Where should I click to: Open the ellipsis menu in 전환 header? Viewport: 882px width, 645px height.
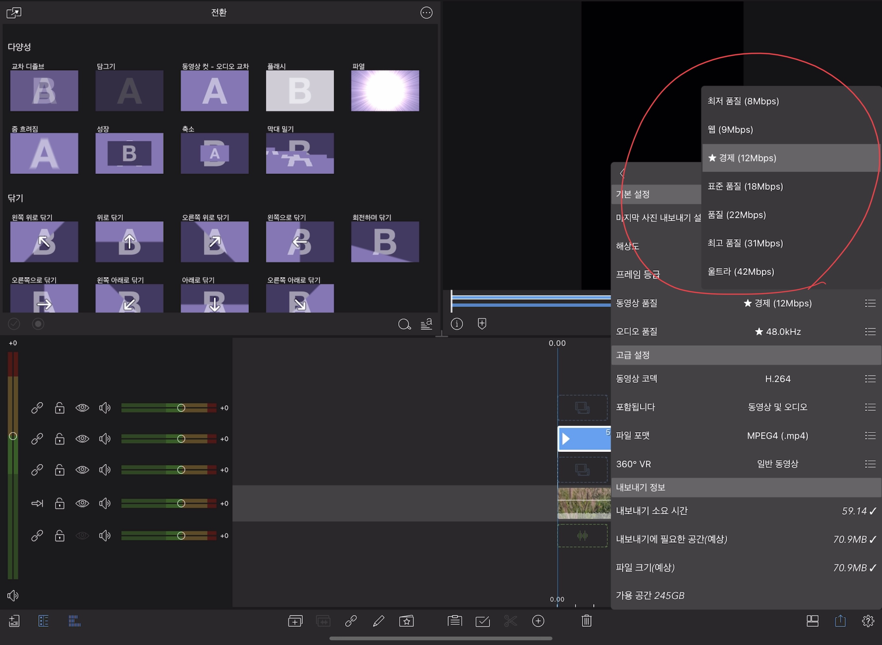pyautogui.click(x=426, y=13)
